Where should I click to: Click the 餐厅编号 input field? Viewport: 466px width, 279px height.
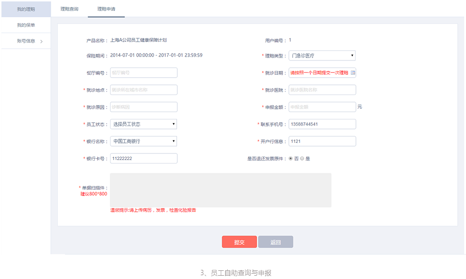point(144,73)
